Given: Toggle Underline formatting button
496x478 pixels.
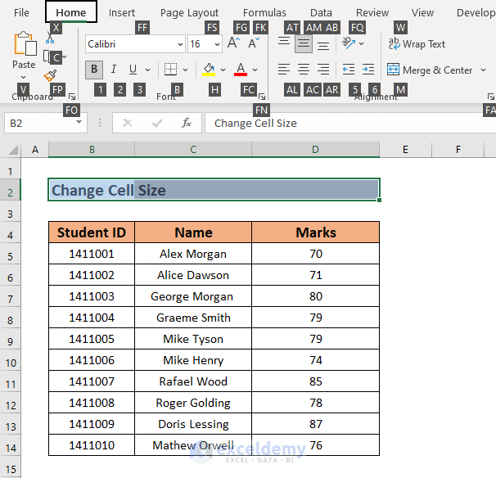Looking at the screenshot, I should tap(133, 70).
